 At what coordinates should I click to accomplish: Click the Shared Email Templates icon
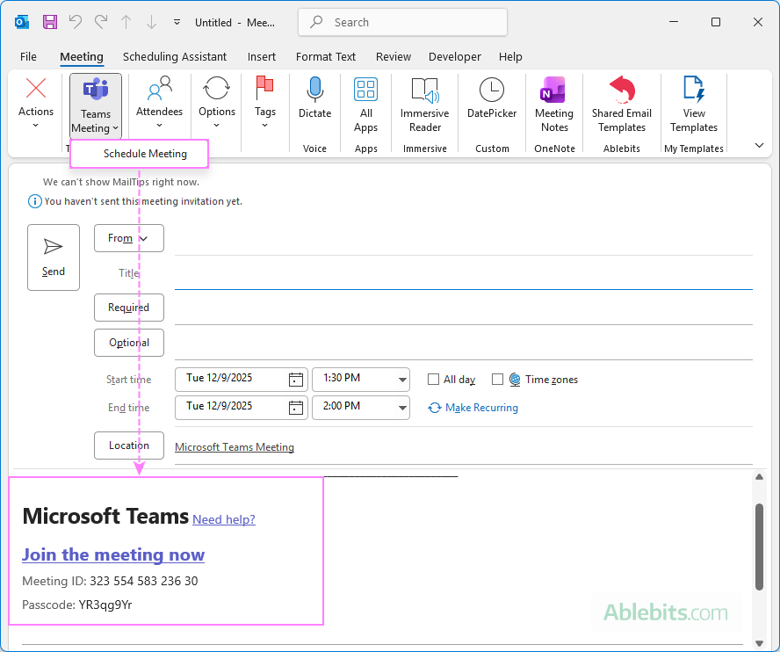click(x=621, y=90)
